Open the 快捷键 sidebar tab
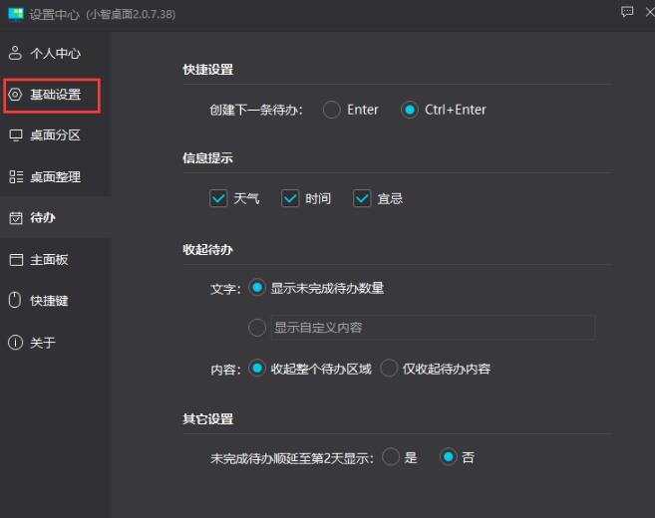655x518 pixels. click(x=56, y=301)
